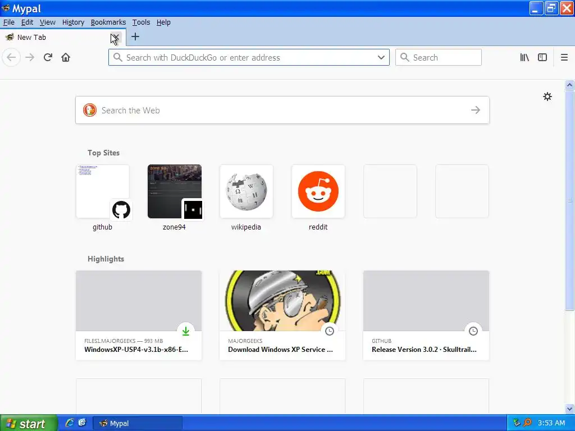Expand address bar history dropdown arrow
Screen dimensions: 575x431
[x=381, y=57]
